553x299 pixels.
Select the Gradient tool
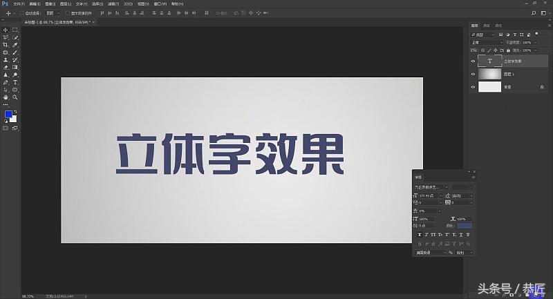click(x=15, y=67)
